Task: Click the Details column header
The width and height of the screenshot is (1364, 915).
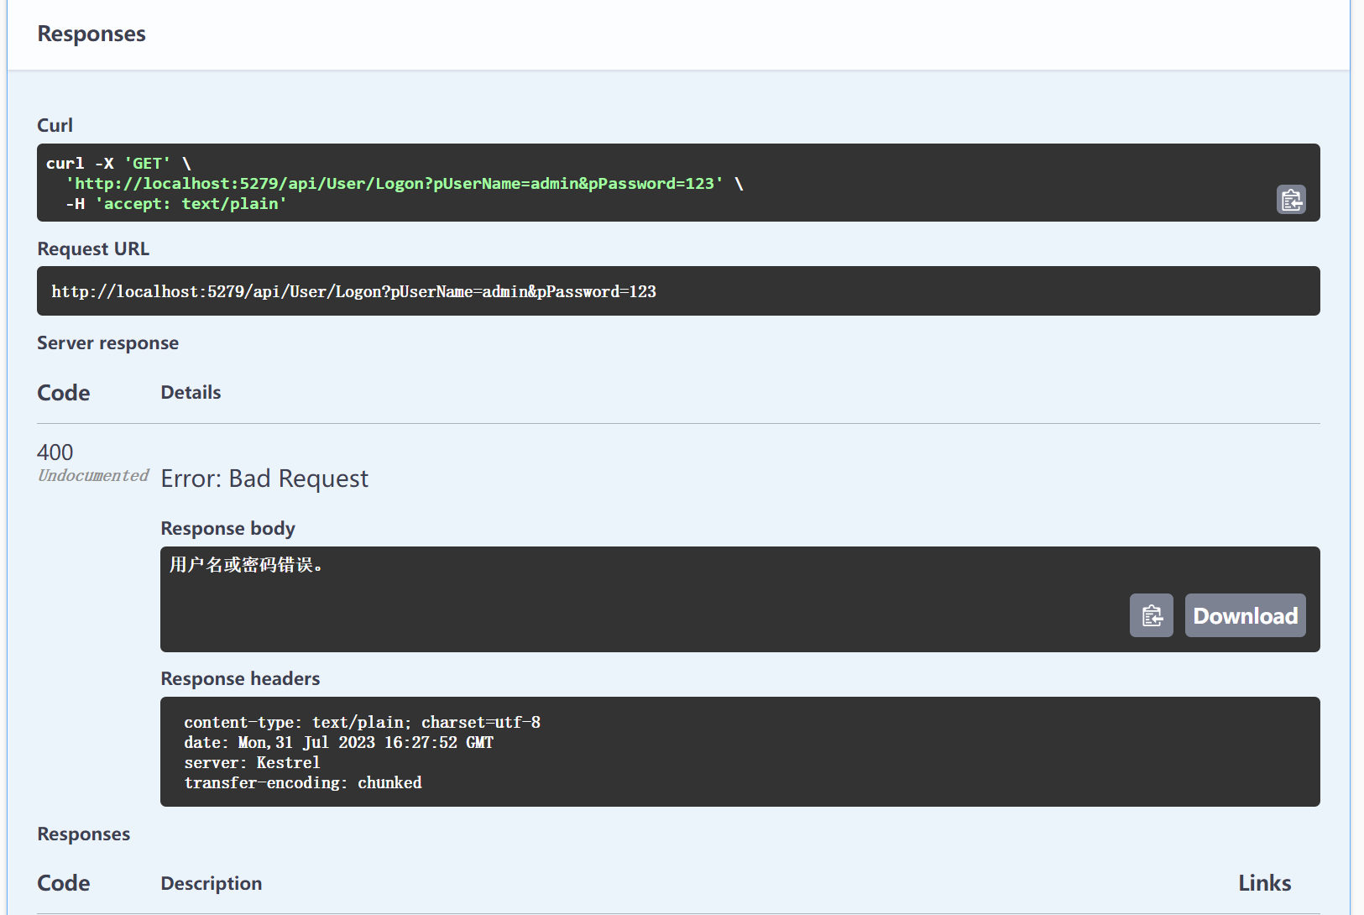Action: click(x=191, y=392)
